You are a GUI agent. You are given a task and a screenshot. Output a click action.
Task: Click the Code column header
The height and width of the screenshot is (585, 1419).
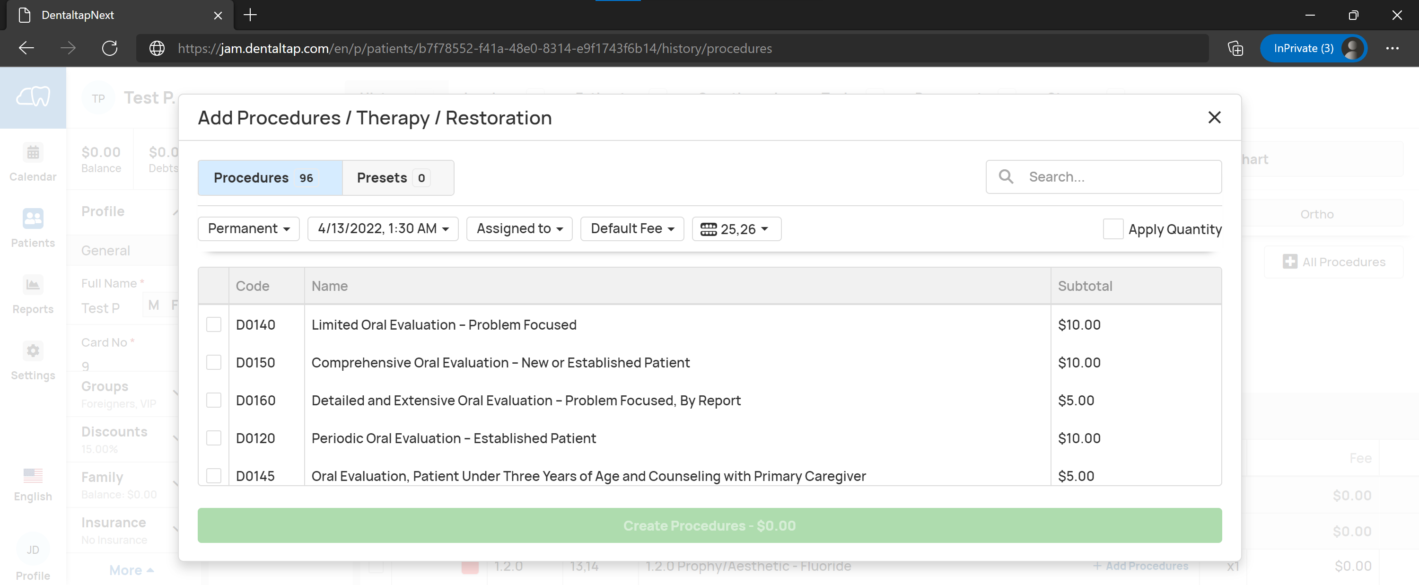267,286
